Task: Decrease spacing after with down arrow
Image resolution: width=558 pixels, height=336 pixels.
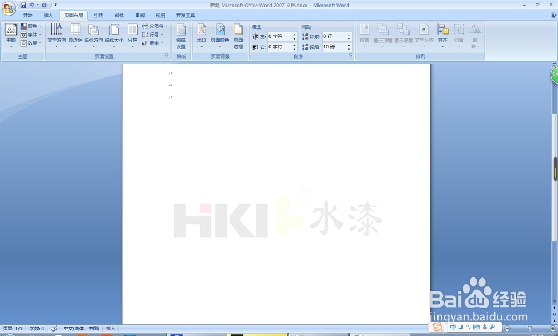Action: [x=349, y=48]
